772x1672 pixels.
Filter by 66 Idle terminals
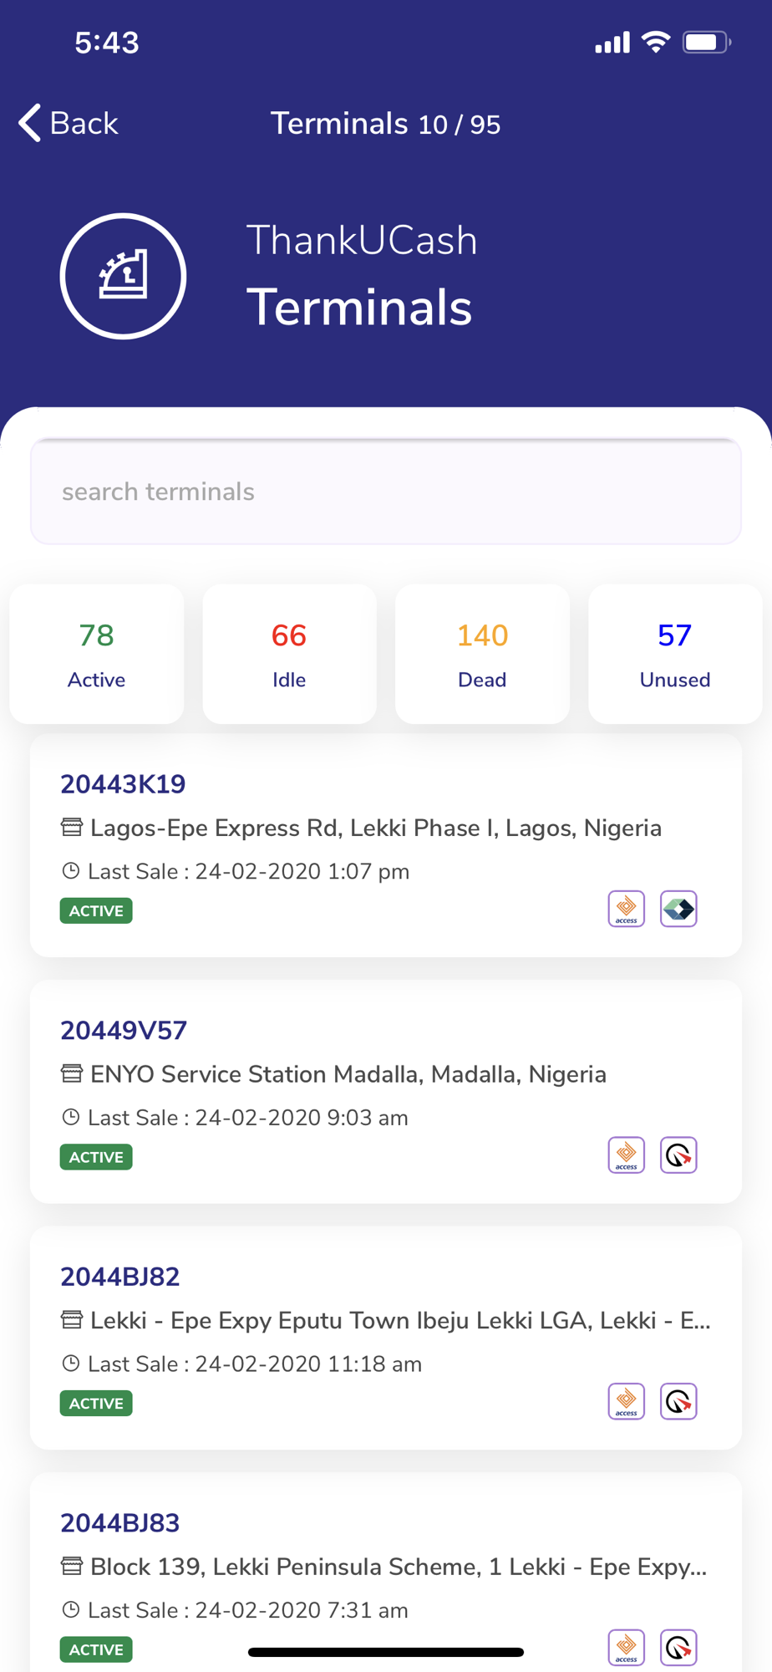pos(289,655)
